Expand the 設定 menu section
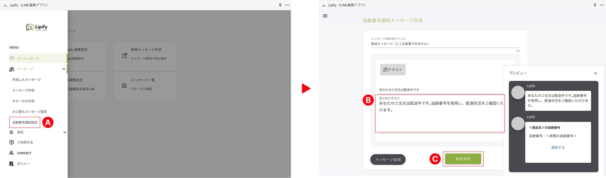Viewport: 606px width, 178px height. (65, 132)
